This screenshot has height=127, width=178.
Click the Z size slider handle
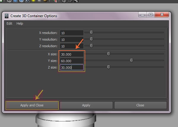tap(109, 67)
